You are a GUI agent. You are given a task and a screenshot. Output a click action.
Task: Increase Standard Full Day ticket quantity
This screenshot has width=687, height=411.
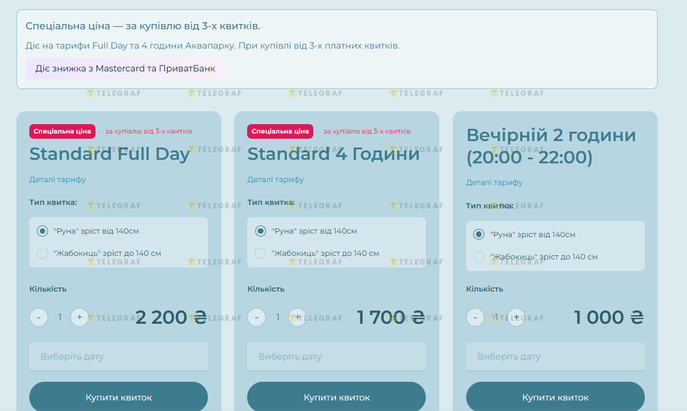tap(80, 317)
